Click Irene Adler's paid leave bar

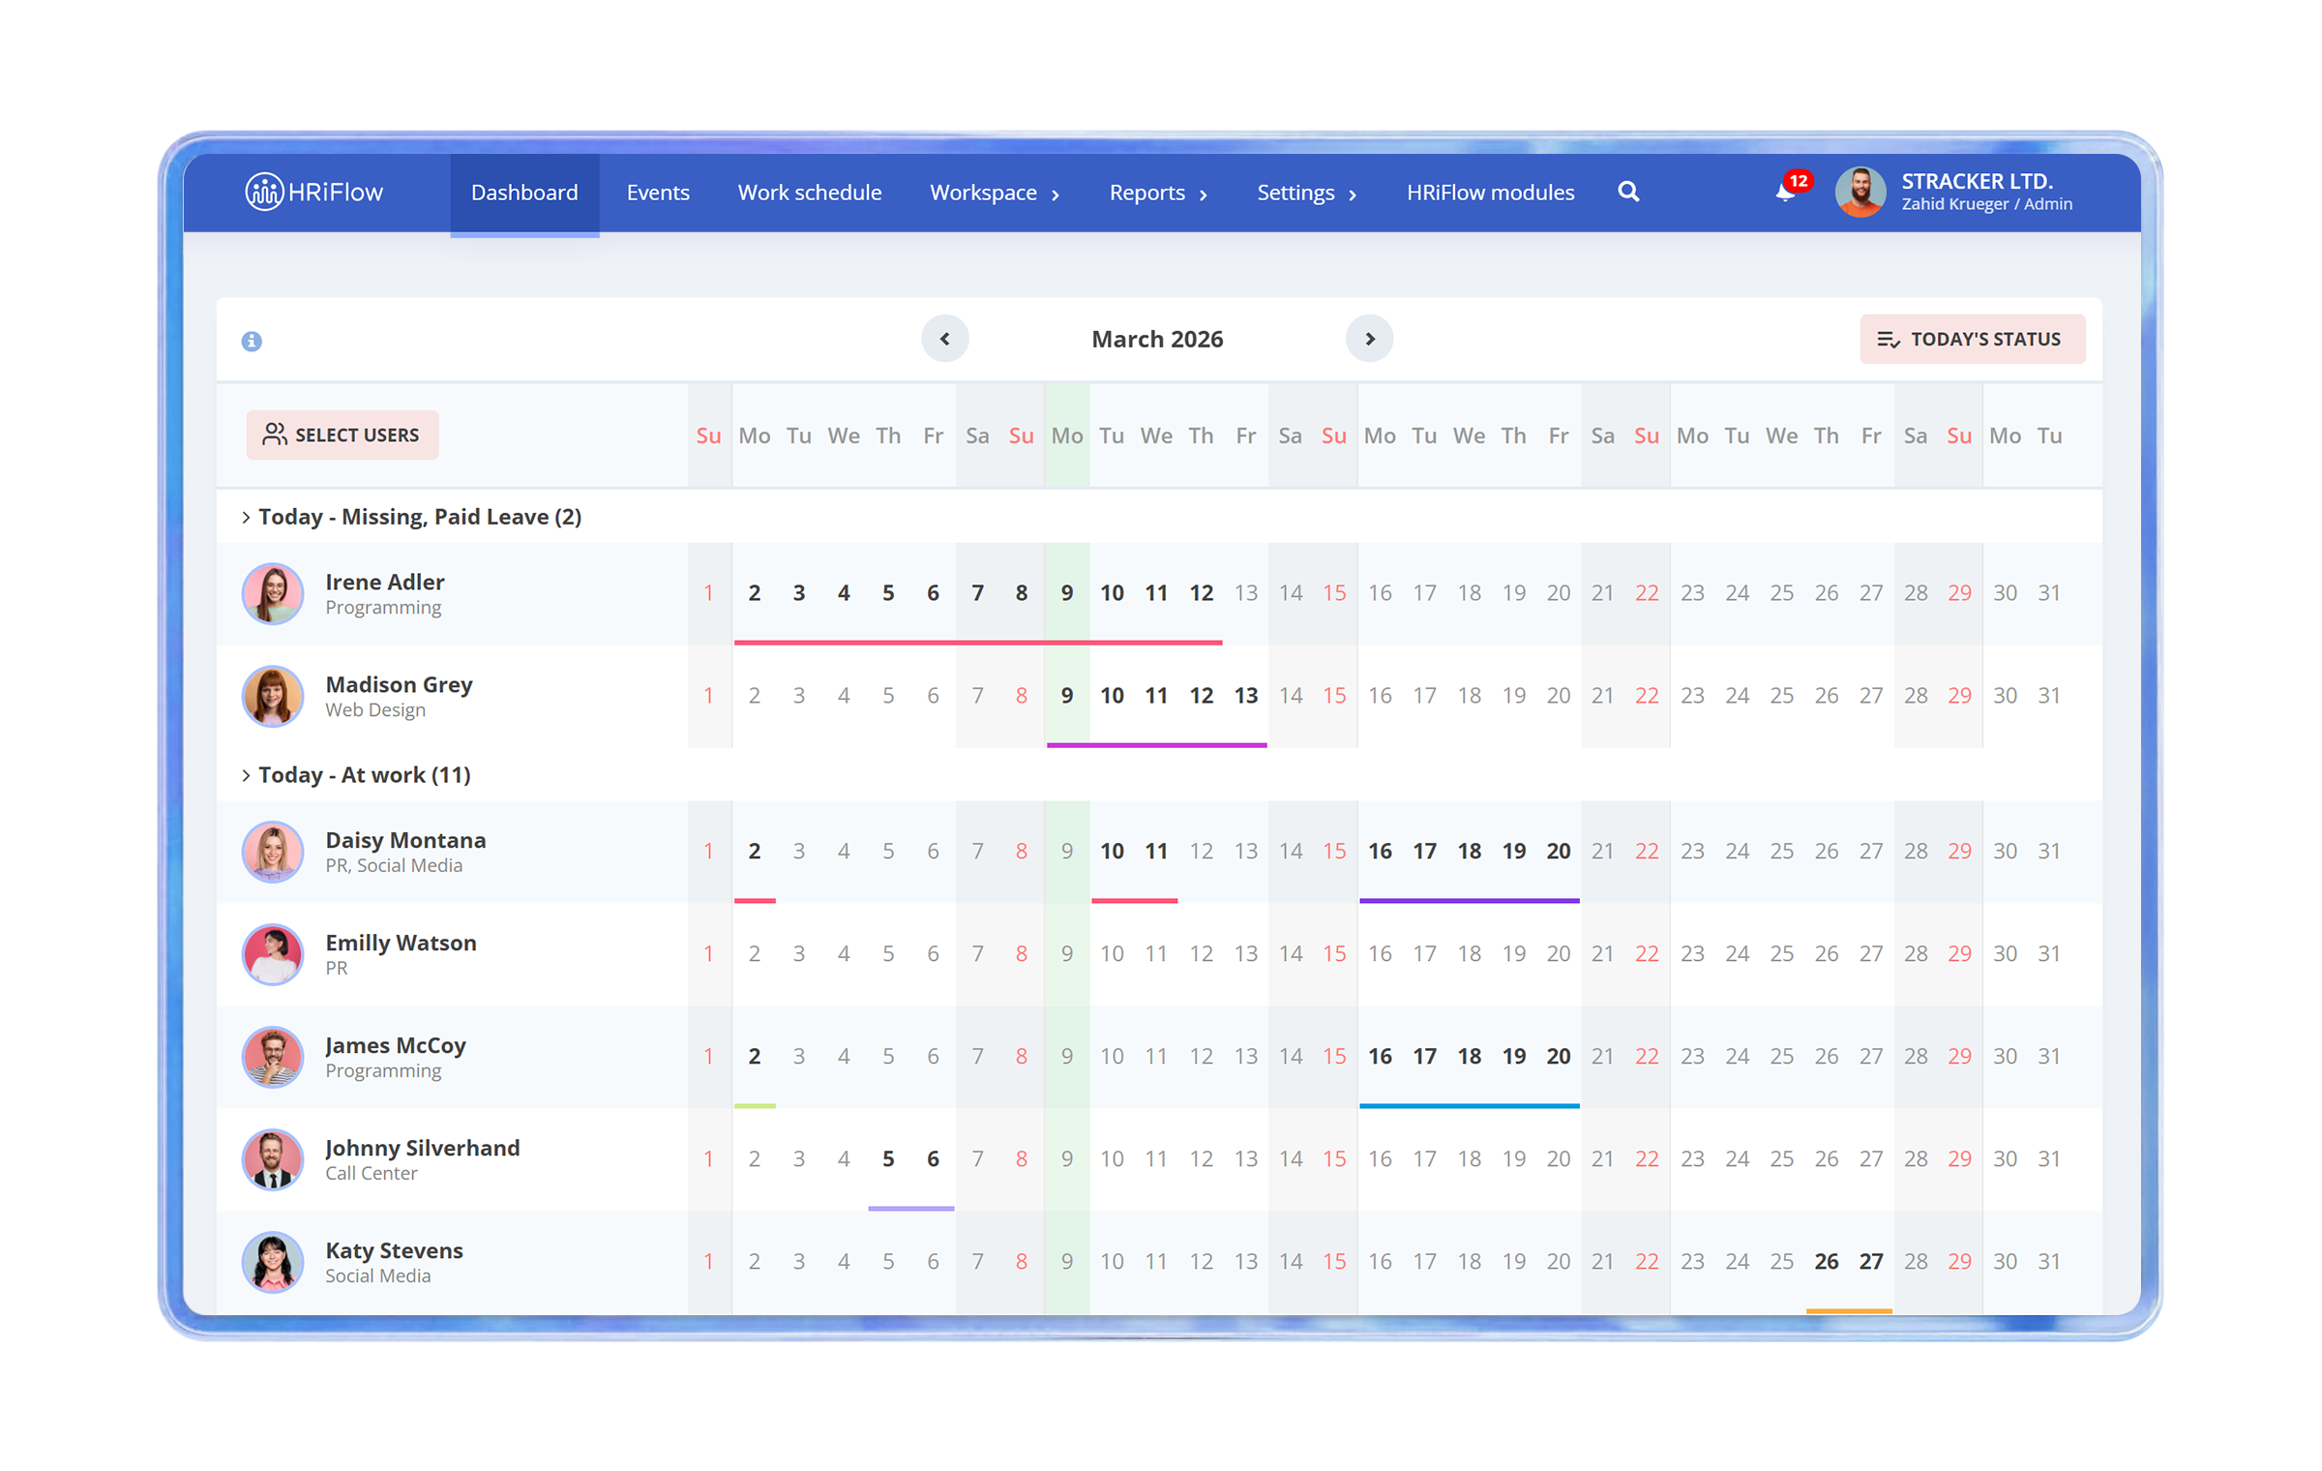point(977,641)
